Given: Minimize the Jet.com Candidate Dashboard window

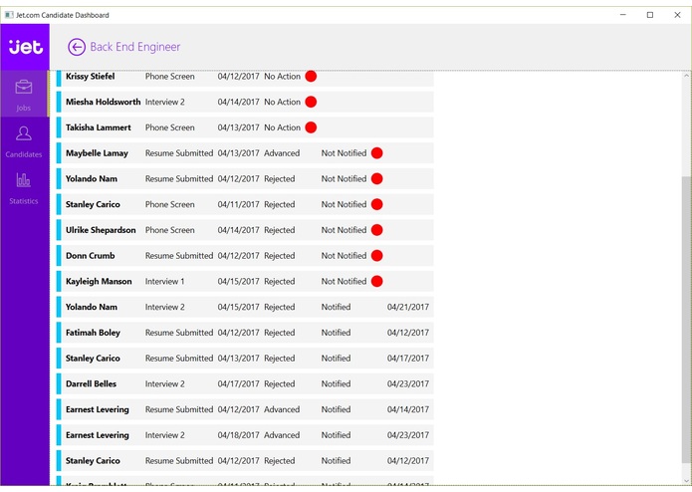Looking at the screenshot, I should (x=623, y=15).
